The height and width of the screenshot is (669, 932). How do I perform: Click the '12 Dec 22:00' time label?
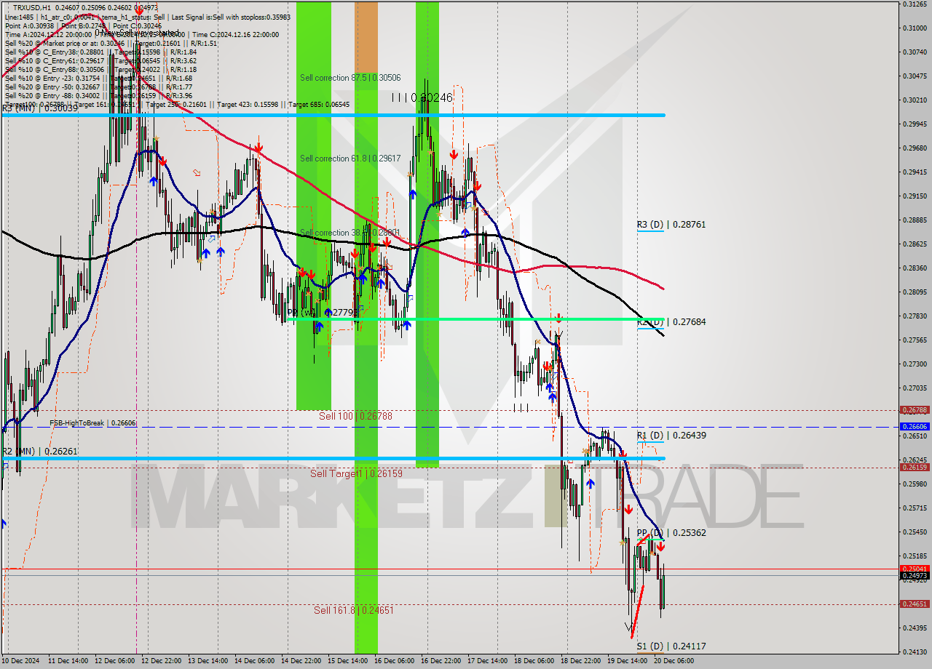click(162, 661)
